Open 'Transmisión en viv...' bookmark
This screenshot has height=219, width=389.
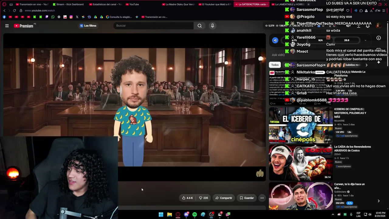tap(154, 17)
